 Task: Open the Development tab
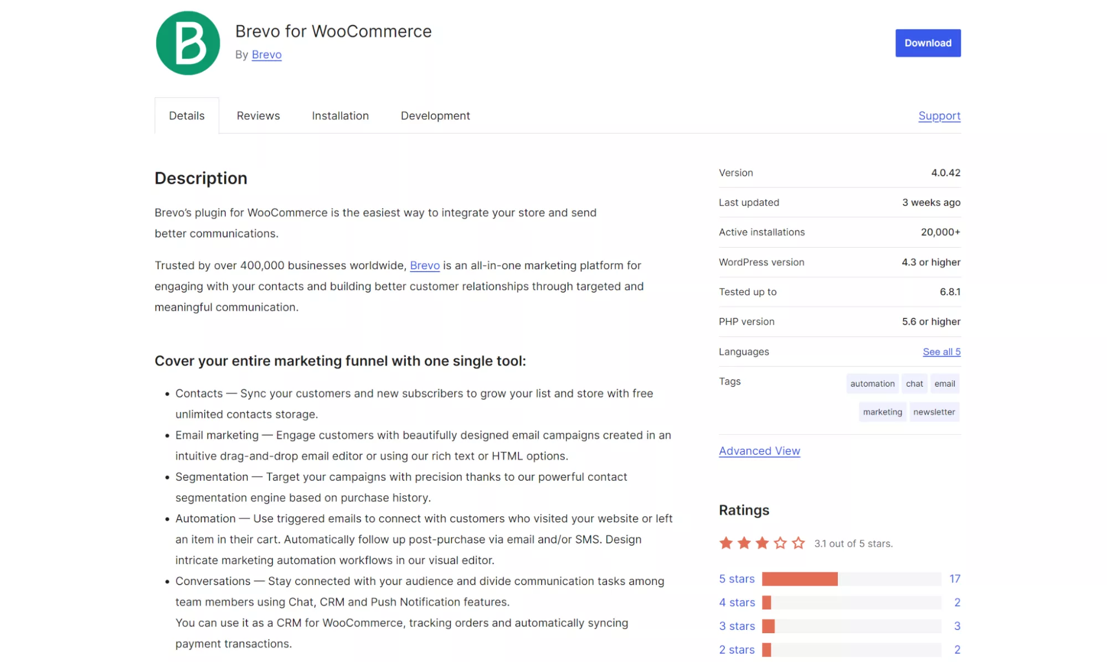(435, 115)
